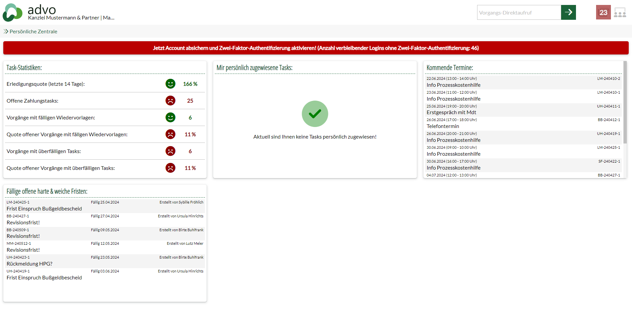Expand the Persönliche Zentrale breadcrumb chevron

[x=6, y=31]
